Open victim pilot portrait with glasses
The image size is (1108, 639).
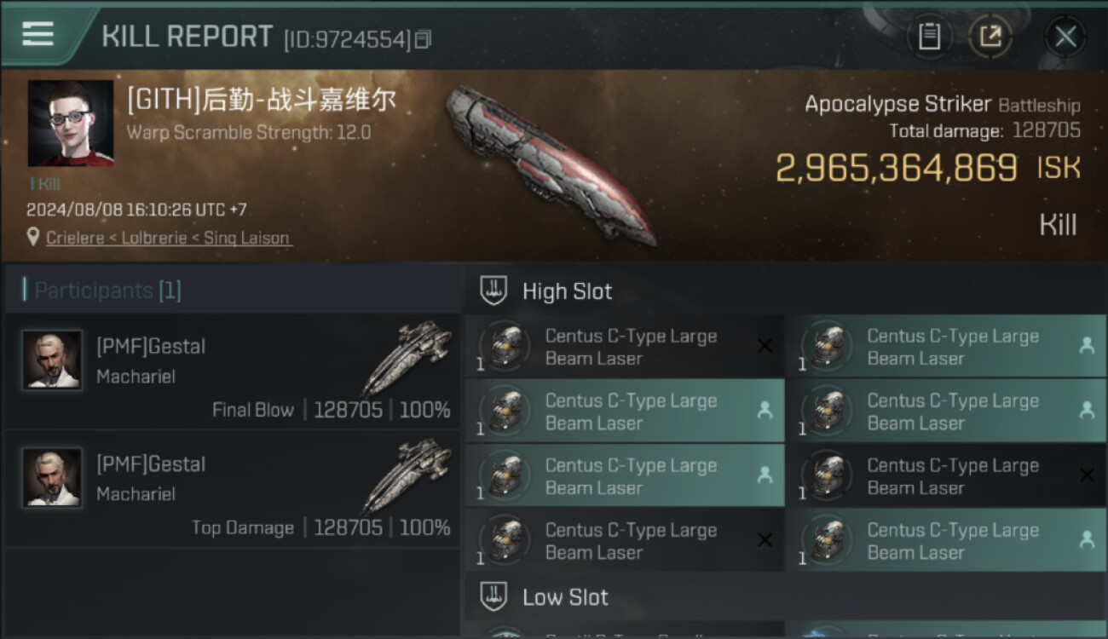71,124
